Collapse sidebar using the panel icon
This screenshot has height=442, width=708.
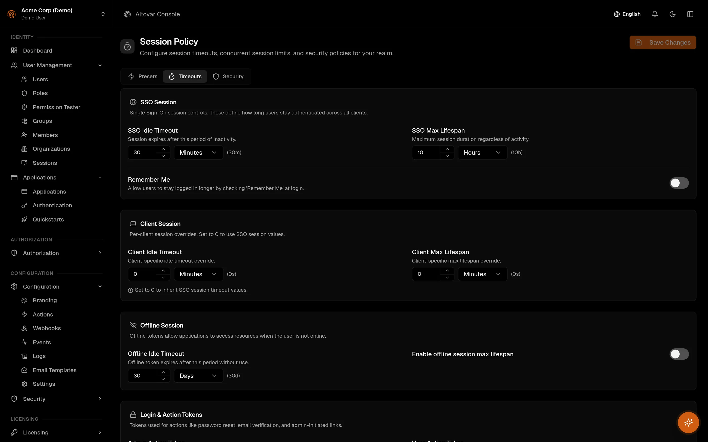[690, 14]
